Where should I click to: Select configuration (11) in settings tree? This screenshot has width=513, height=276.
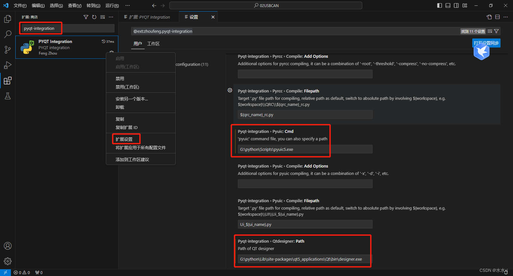click(x=192, y=65)
